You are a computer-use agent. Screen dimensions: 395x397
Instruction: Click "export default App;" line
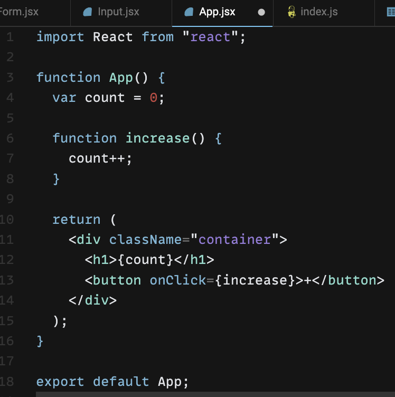[x=112, y=382]
